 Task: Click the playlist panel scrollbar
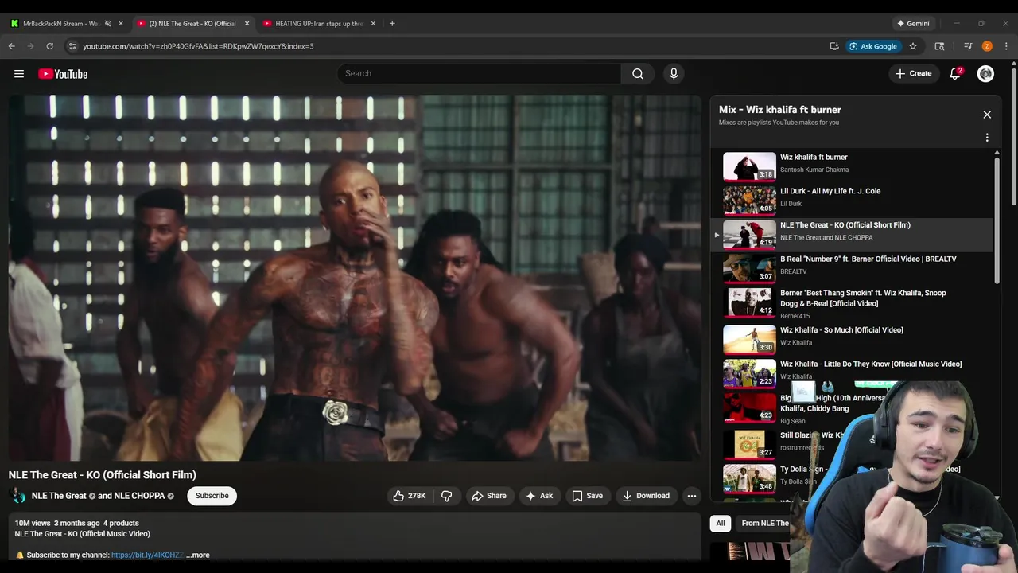pos(997,219)
